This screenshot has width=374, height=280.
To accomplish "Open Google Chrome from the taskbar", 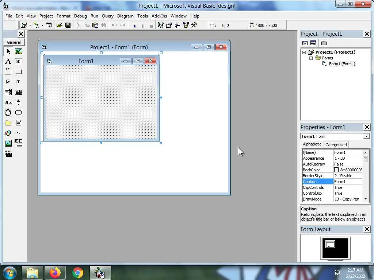I will point(77,273).
